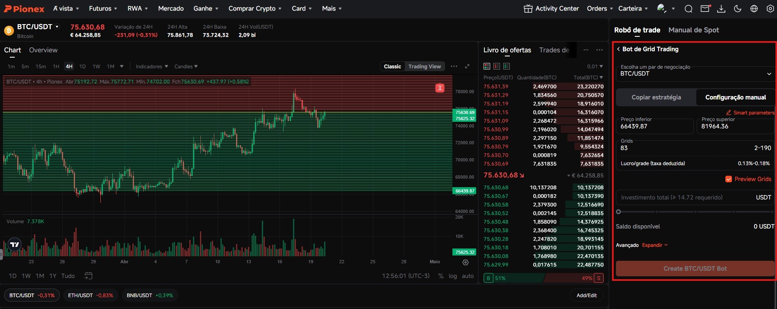Switch to the Overview tab

43,50
